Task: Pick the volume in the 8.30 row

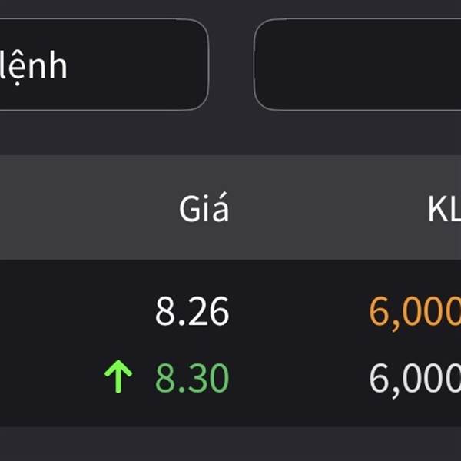Action: 415,380
